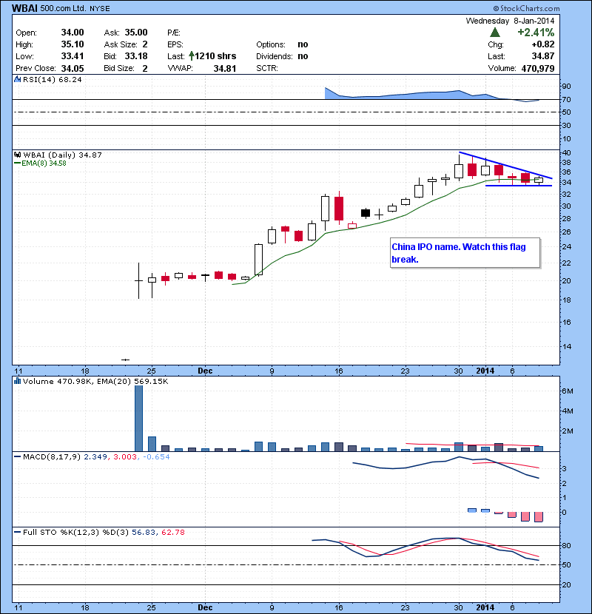Click the WBAI (Daily) 34.87 chart label
This screenshot has width=592, height=614.
click(63, 155)
